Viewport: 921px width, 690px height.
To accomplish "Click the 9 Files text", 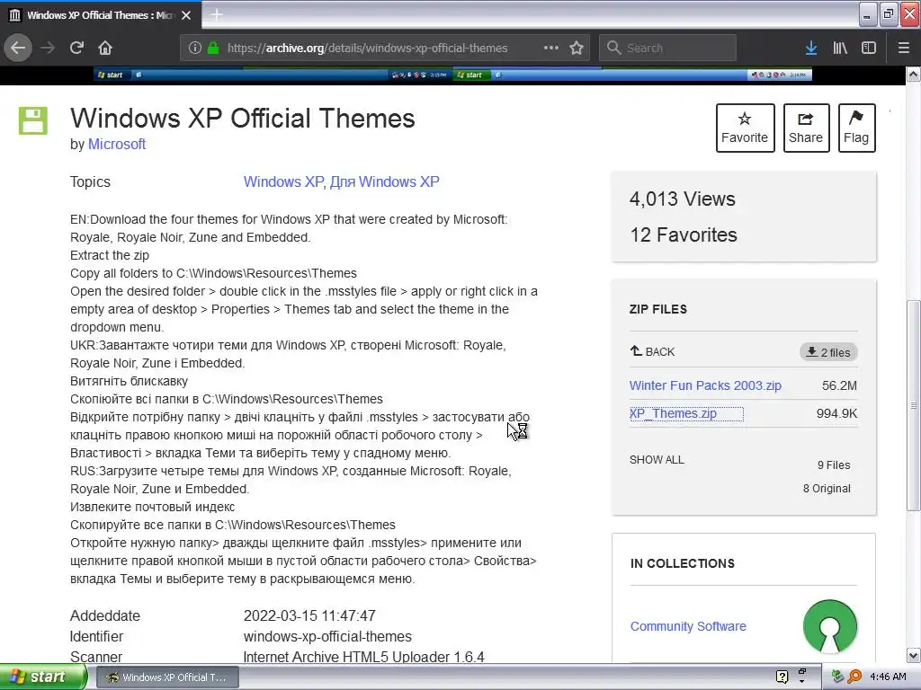I will click(x=834, y=464).
